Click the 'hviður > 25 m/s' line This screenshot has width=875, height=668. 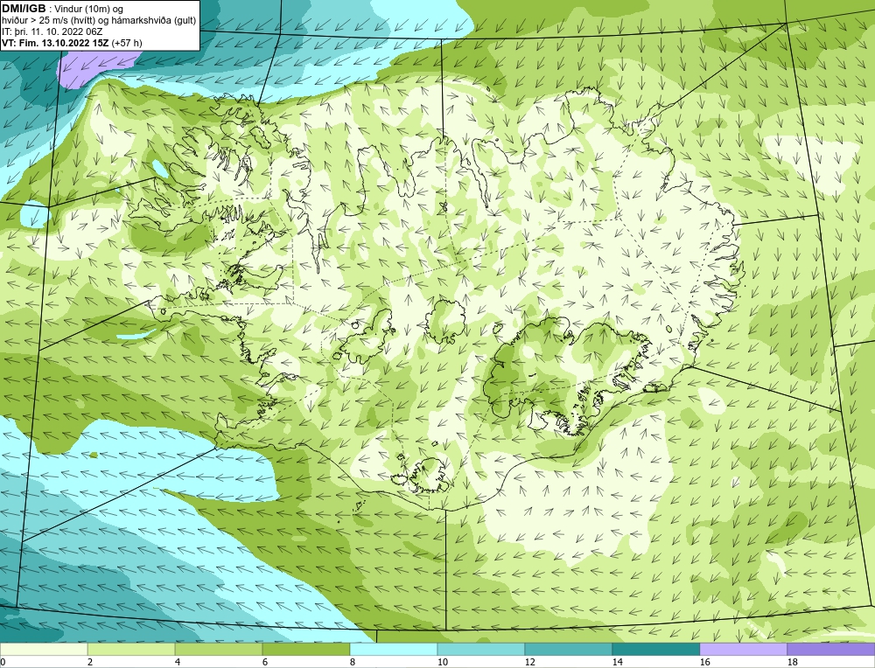point(99,20)
